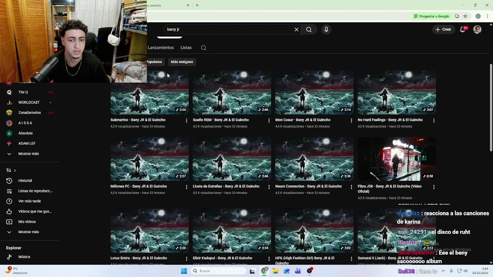
Task: Open the ZonaGemelos subscription channel
Action: point(29,113)
